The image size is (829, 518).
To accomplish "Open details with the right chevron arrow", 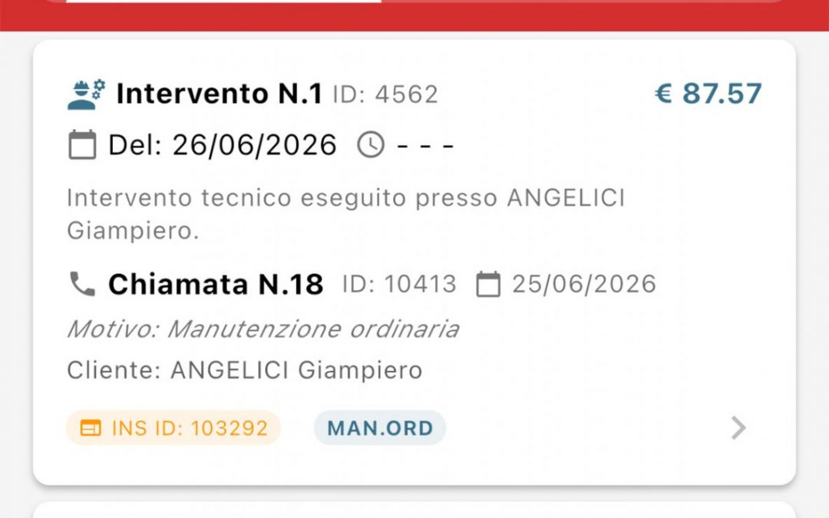I will click(738, 427).
